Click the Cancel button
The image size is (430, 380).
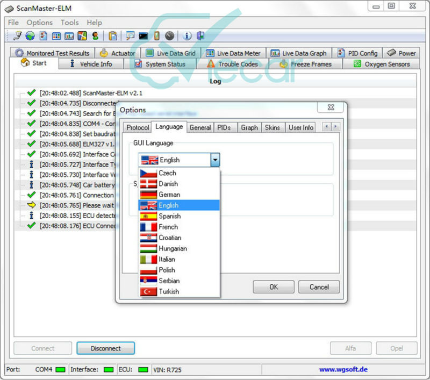tap(319, 287)
